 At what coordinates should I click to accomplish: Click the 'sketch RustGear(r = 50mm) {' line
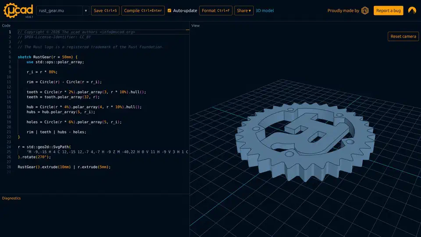(47, 57)
